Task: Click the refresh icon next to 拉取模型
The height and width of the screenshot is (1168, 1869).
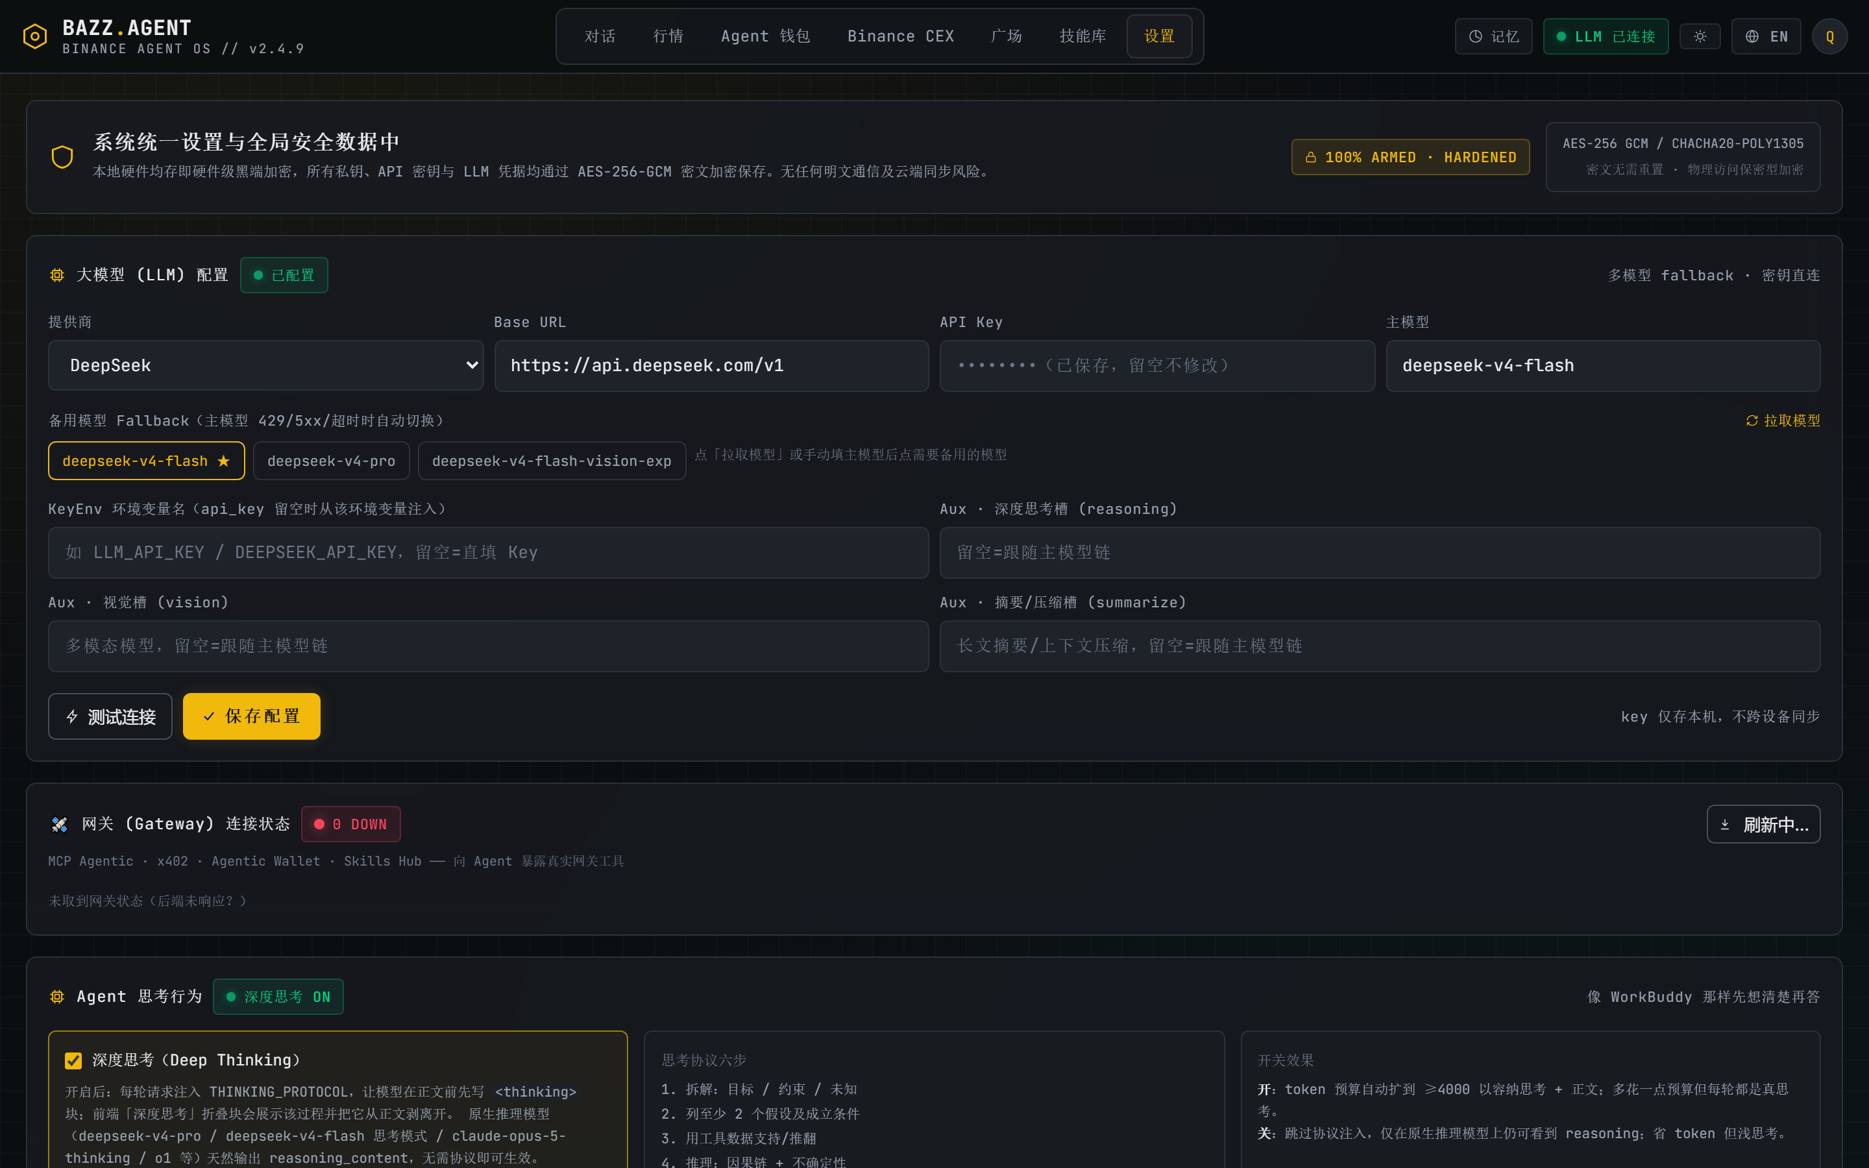Action: click(1752, 420)
